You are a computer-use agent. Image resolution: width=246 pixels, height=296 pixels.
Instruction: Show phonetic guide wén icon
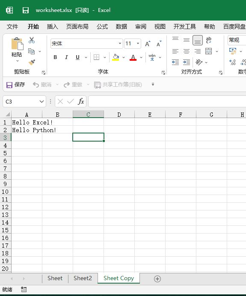[x=152, y=57]
